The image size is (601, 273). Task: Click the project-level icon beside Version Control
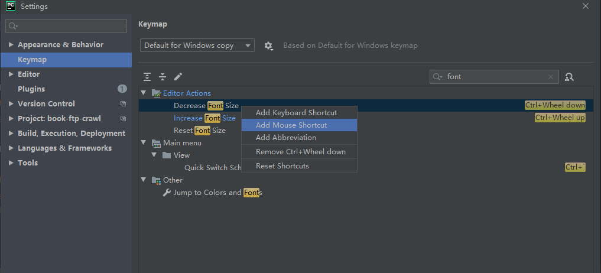[x=123, y=104]
